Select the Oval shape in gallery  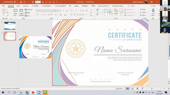(107, 10)
